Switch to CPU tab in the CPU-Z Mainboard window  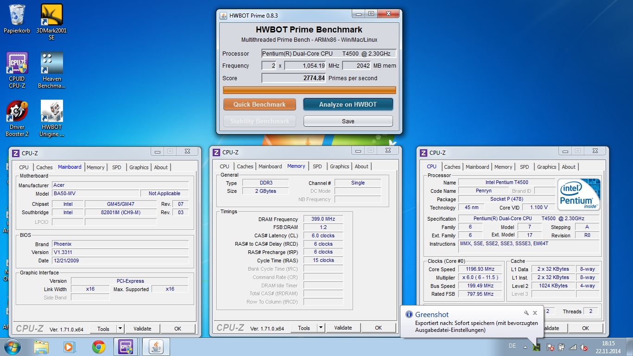tap(24, 167)
